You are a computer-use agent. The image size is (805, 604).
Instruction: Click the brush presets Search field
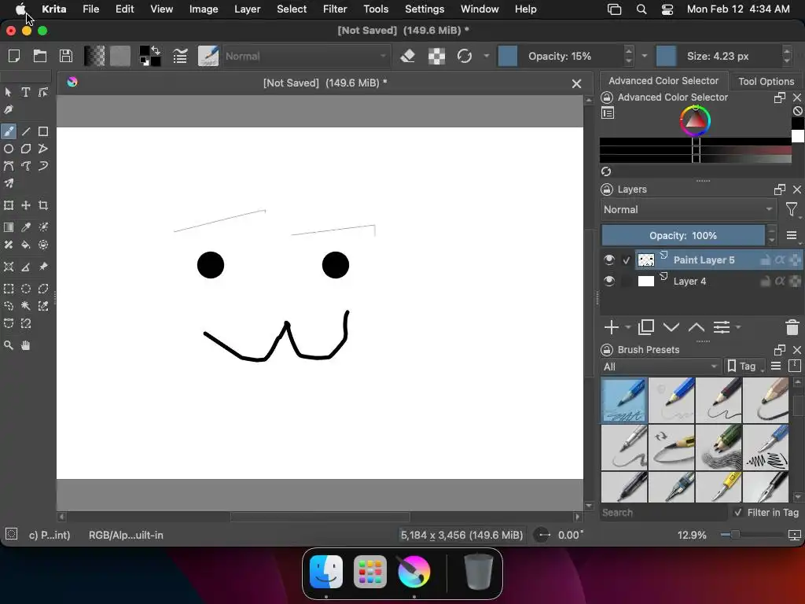663,512
